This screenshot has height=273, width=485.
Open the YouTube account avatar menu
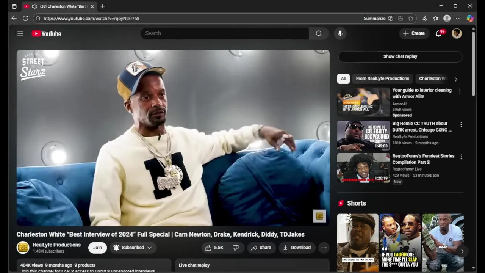[x=457, y=33]
